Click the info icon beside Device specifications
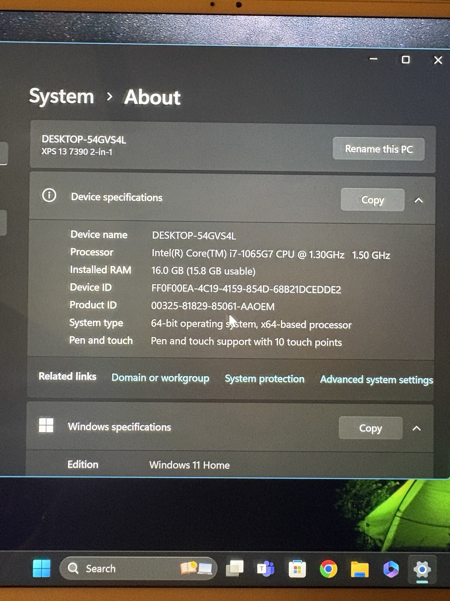The width and height of the screenshot is (450, 601). click(49, 195)
